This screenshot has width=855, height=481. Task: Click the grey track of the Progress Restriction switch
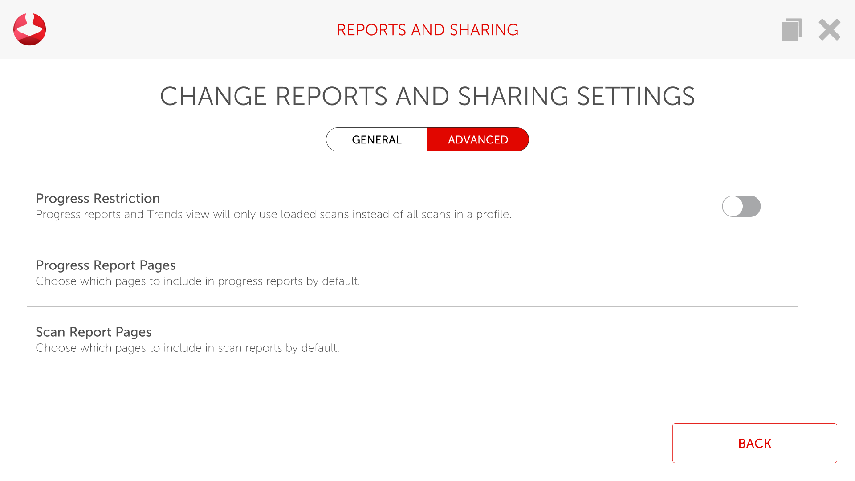[753, 206]
